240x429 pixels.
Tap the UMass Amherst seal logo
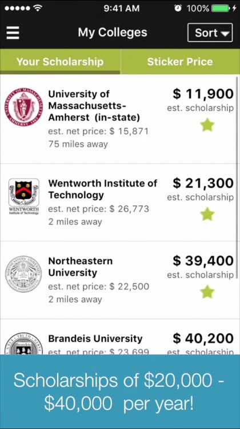(x=23, y=107)
